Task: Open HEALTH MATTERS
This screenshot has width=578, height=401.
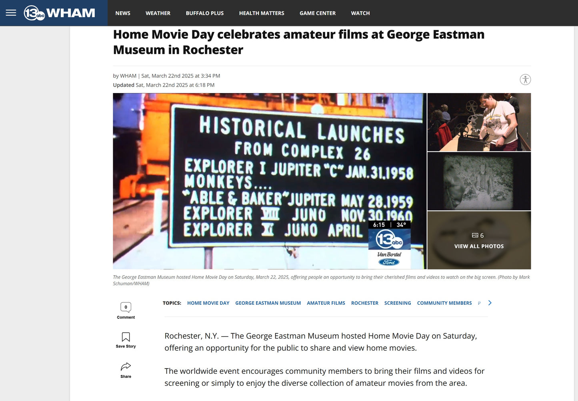Action: [261, 13]
